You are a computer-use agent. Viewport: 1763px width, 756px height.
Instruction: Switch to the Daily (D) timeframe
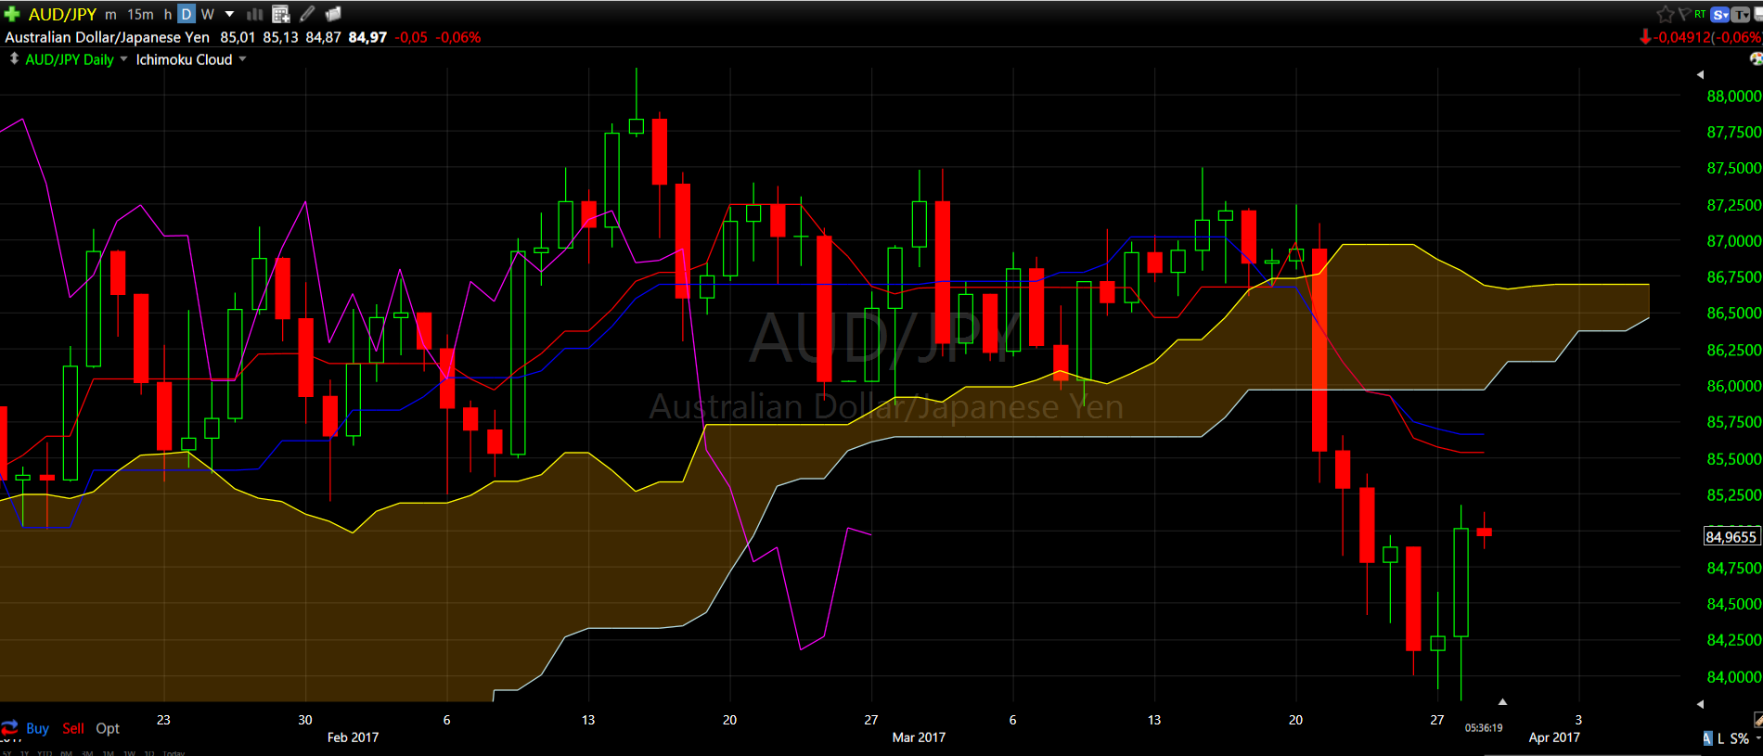click(187, 14)
